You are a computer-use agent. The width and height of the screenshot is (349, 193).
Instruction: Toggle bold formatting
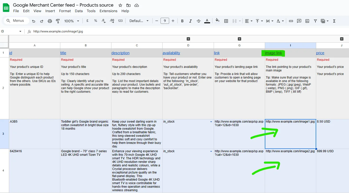click(x=182, y=21)
